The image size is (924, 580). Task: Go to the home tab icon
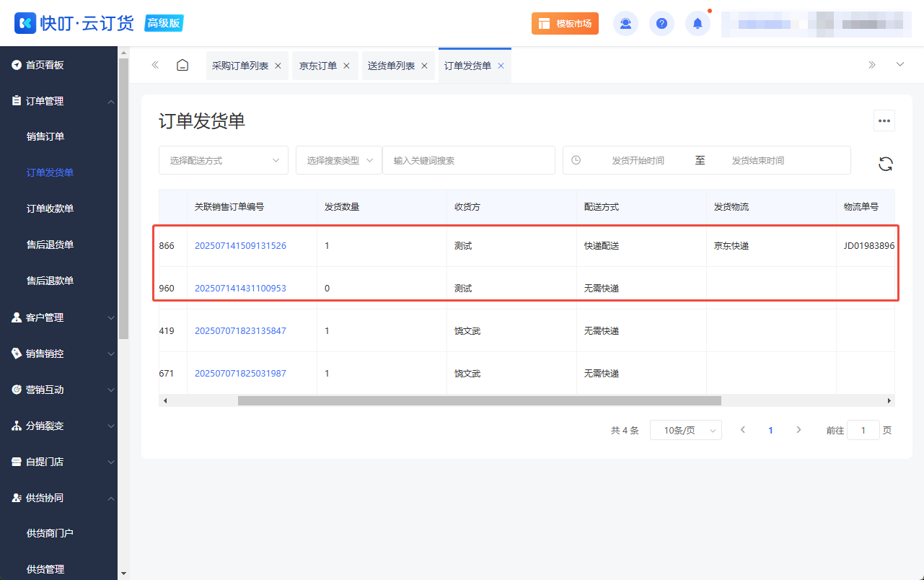[182, 65]
